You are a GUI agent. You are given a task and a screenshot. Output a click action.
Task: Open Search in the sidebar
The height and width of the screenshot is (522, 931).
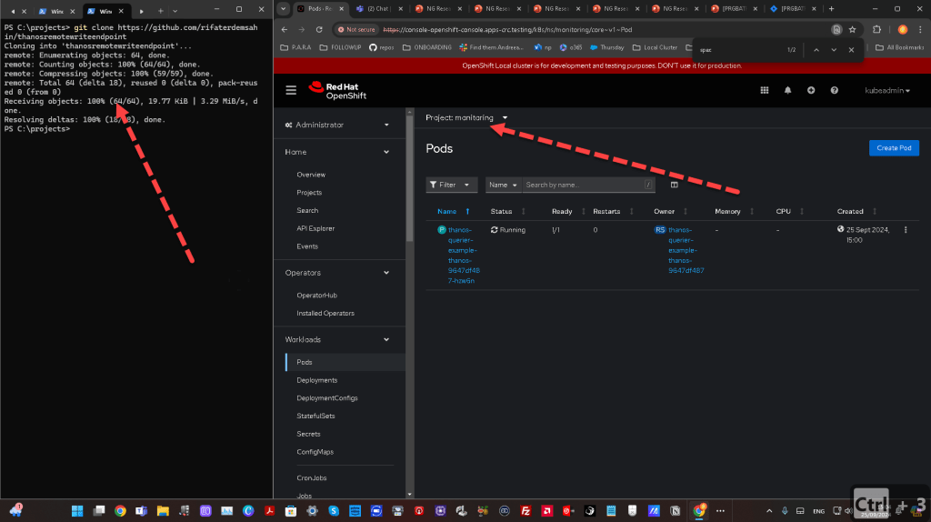click(307, 210)
